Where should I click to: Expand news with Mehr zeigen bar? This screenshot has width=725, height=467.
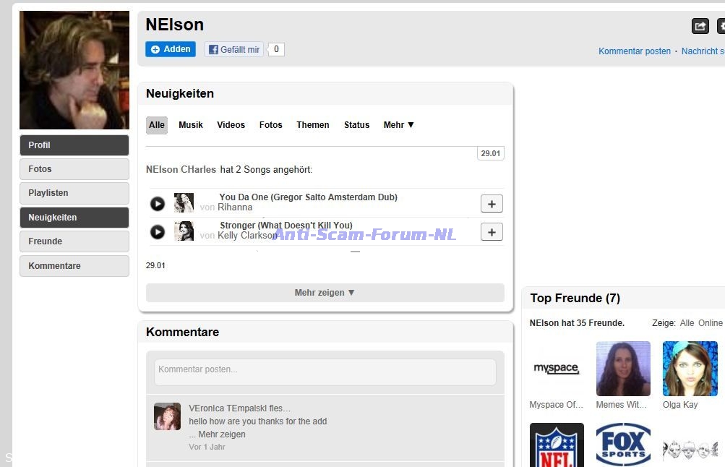(325, 293)
